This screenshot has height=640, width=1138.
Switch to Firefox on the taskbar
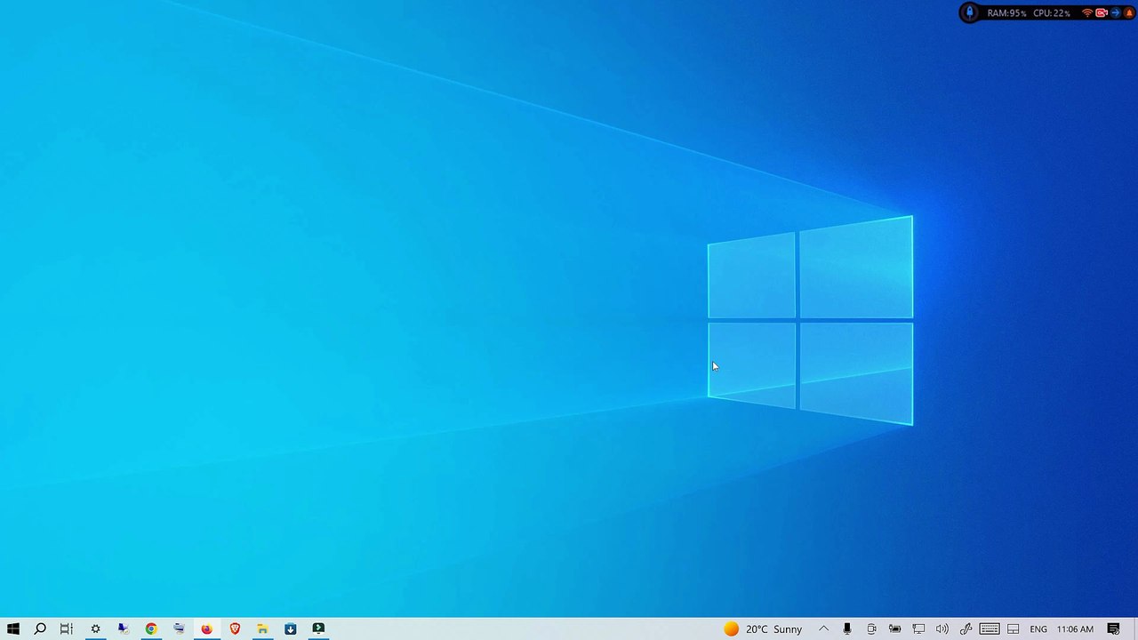click(206, 629)
